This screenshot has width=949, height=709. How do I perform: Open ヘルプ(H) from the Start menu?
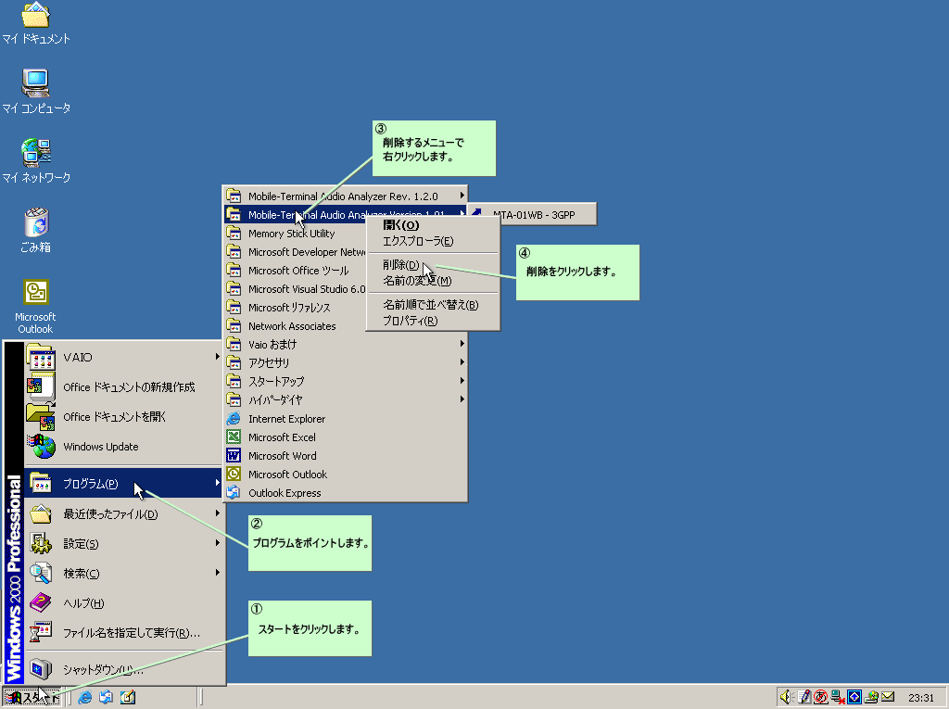coord(123,603)
